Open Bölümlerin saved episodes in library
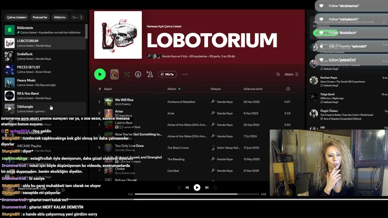Screen dimensions: 388x218 coord(45,30)
